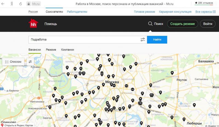Open the Россия region selector
Screen dimensions: 219x127
(33, 12)
